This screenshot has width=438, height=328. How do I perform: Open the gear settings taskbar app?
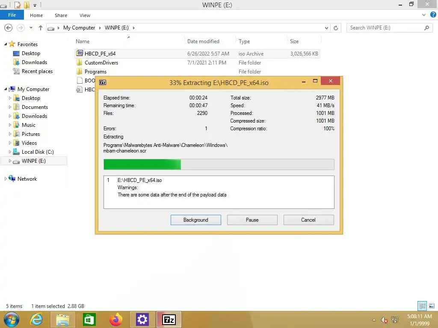[x=142, y=319]
